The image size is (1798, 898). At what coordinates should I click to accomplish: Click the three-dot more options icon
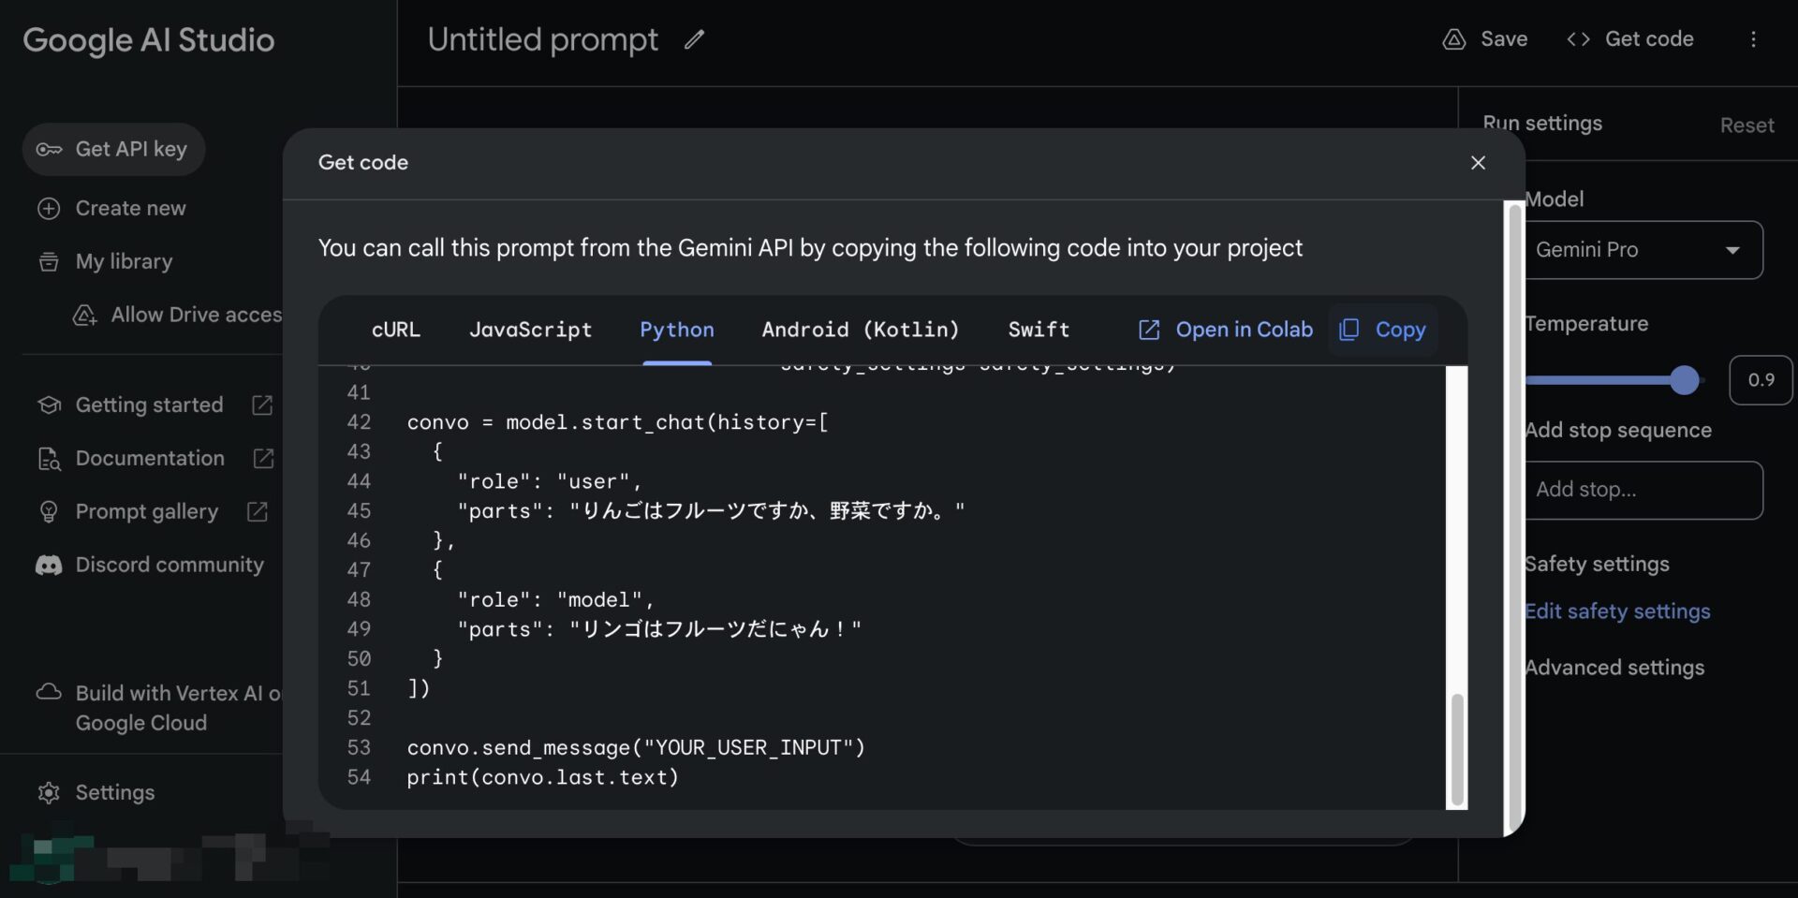[x=1753, y=39]
